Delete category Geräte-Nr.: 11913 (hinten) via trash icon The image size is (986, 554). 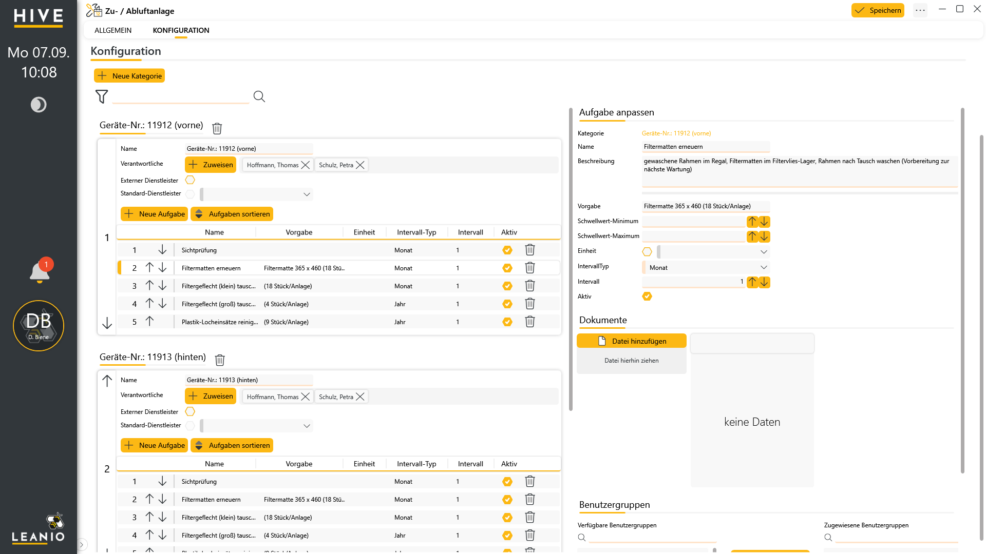(x=220, y=360)
